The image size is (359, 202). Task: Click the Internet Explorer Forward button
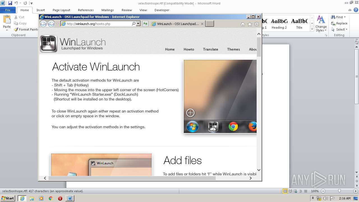pos(51,24)
